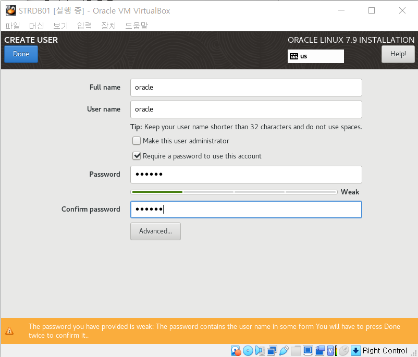Click the Right Control host key label
The height and width of the screenshot is (357, 418).
click(385, 351)
